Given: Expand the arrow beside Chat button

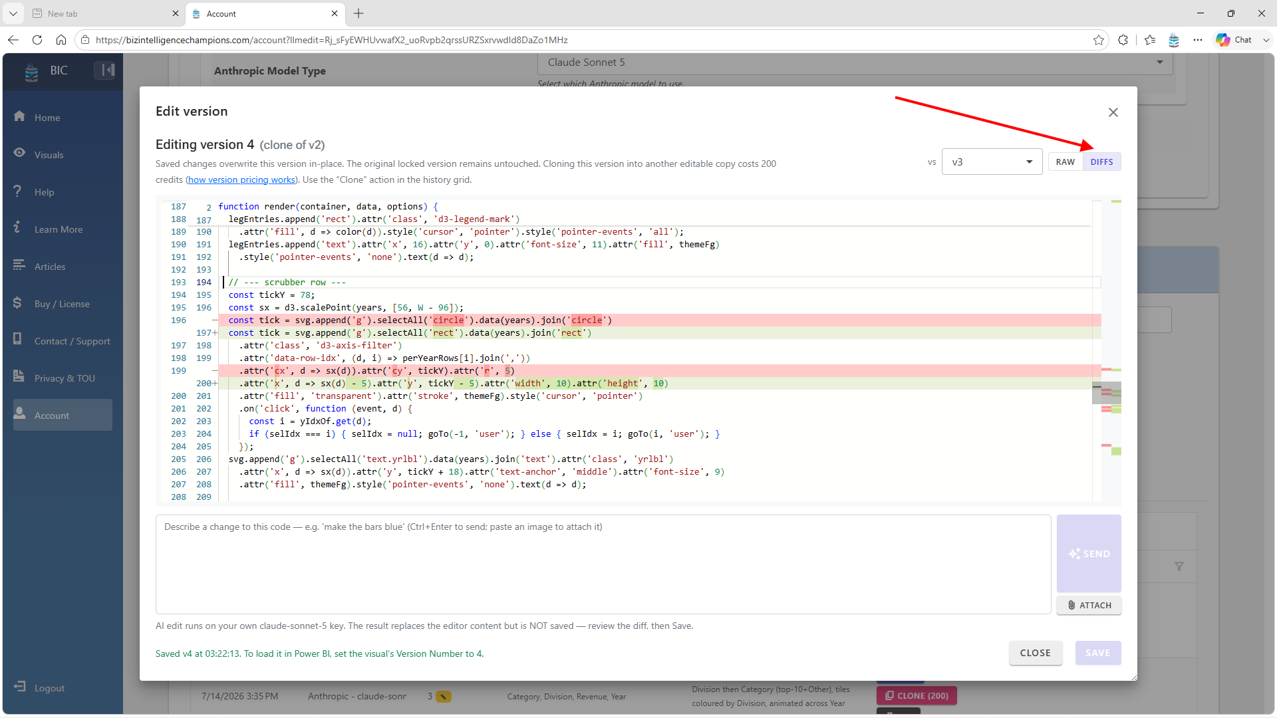Looking at the screenshot, I should [x=1266, y=40].
